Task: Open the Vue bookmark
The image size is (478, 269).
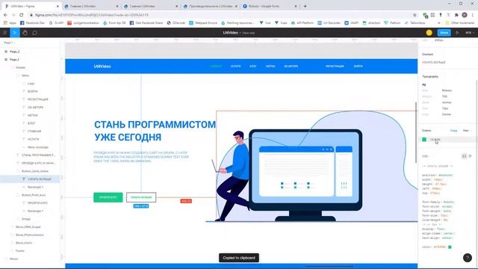Action: 265,23
